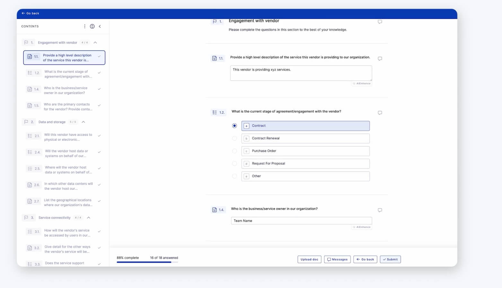This screenshot has width=502, height=288.
Task: Collapse the Data and storage section list
Action: tap(83, 122)
